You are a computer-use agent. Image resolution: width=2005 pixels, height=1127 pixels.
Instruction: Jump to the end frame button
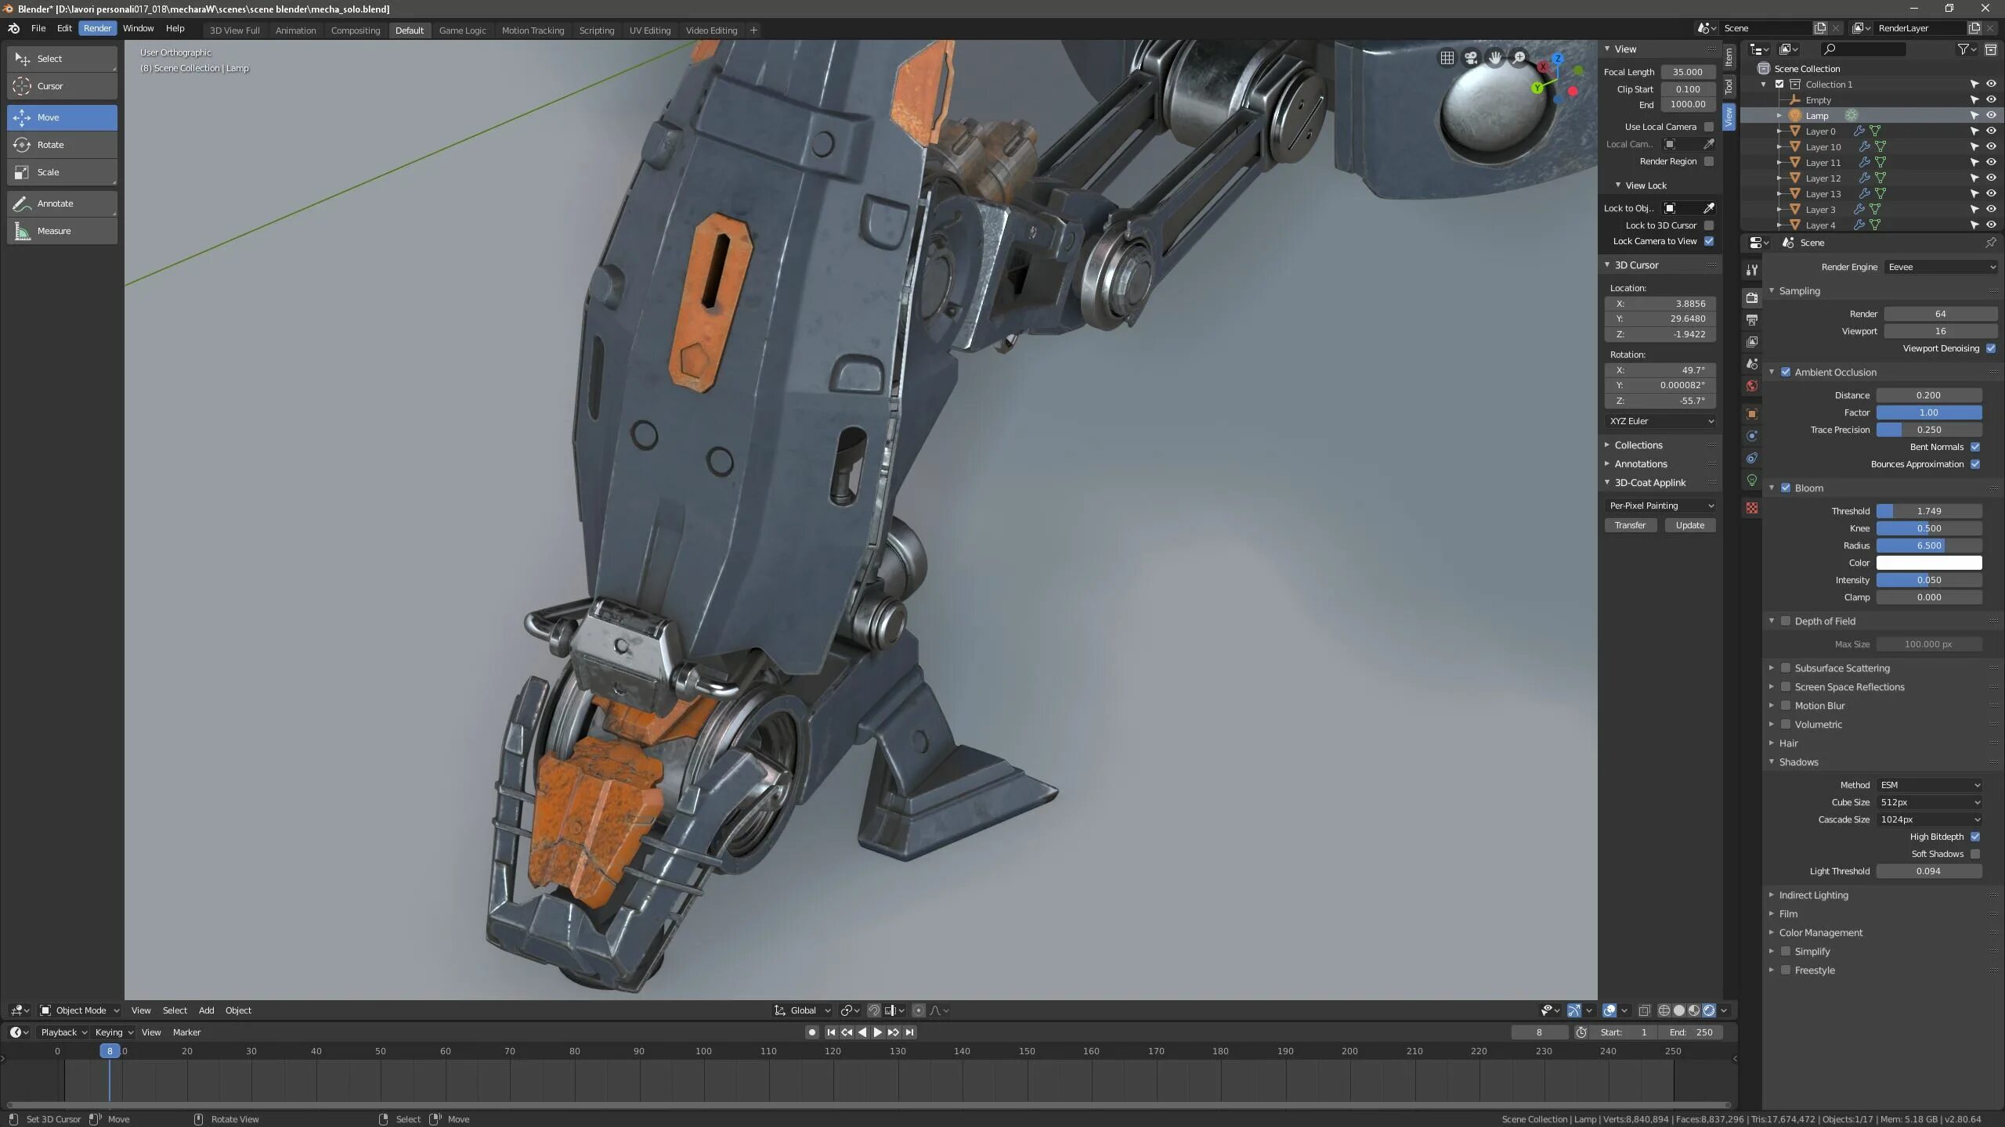coord(909,1032)
